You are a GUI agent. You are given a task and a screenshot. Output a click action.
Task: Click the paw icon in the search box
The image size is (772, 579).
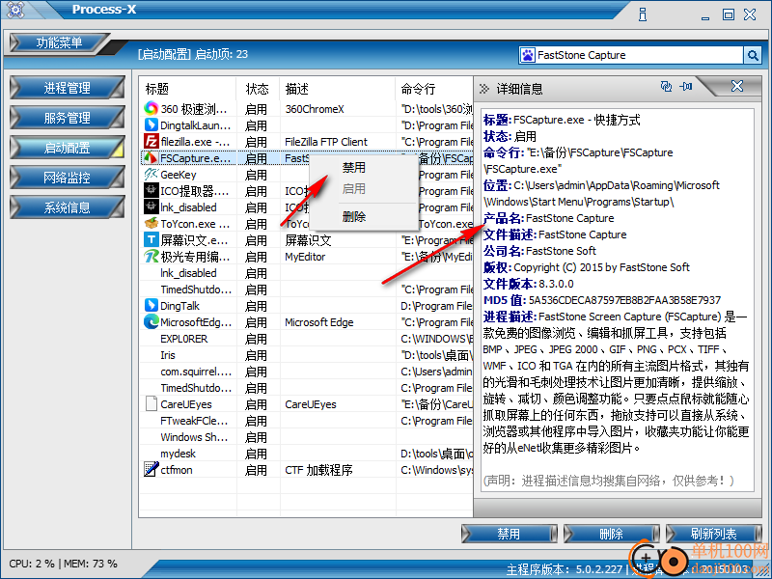tap(527, 55)
